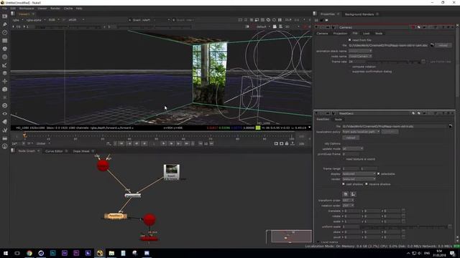Play the timeline forward
Viewport: 460px width, 258px height.
[164, 143]
